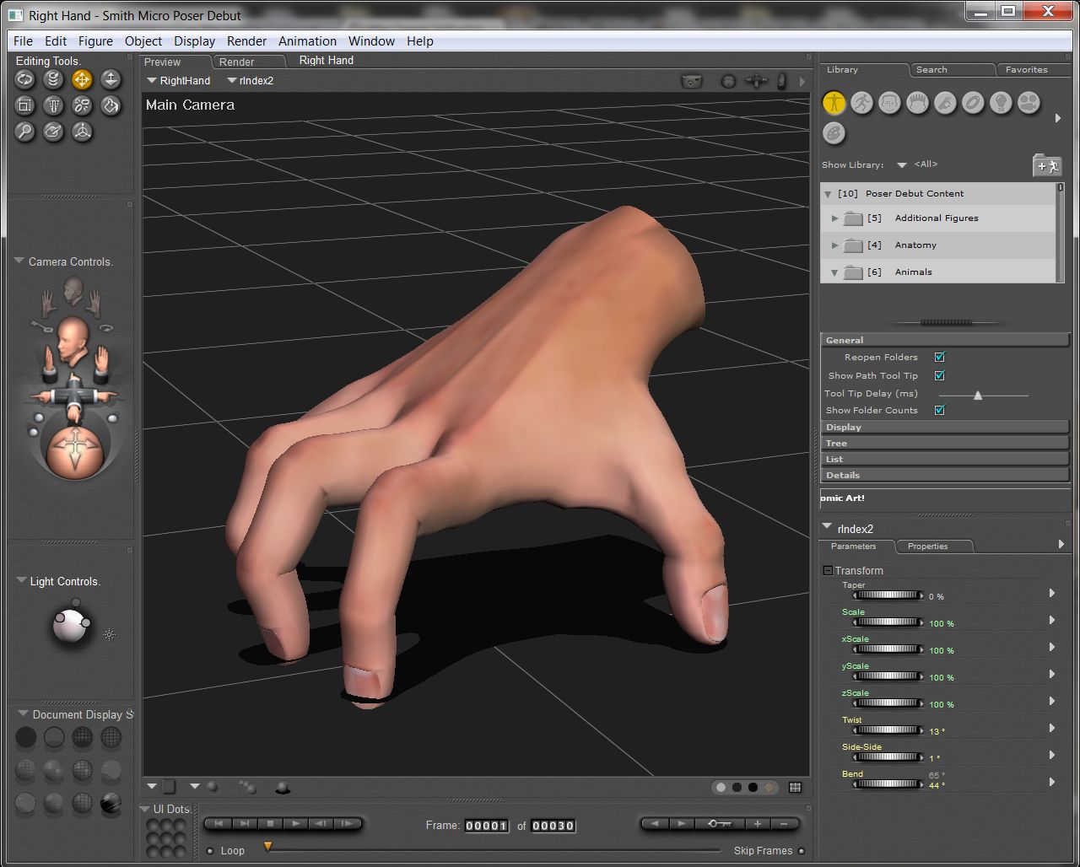This screenshot has width=1080, height=867.
Task: Uncheck the Reopen Folders checkbox
Action: (939, 357)
